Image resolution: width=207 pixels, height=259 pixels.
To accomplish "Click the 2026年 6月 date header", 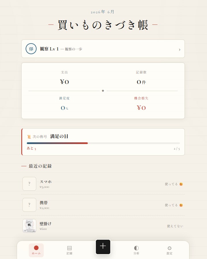I will coord(102,12).
